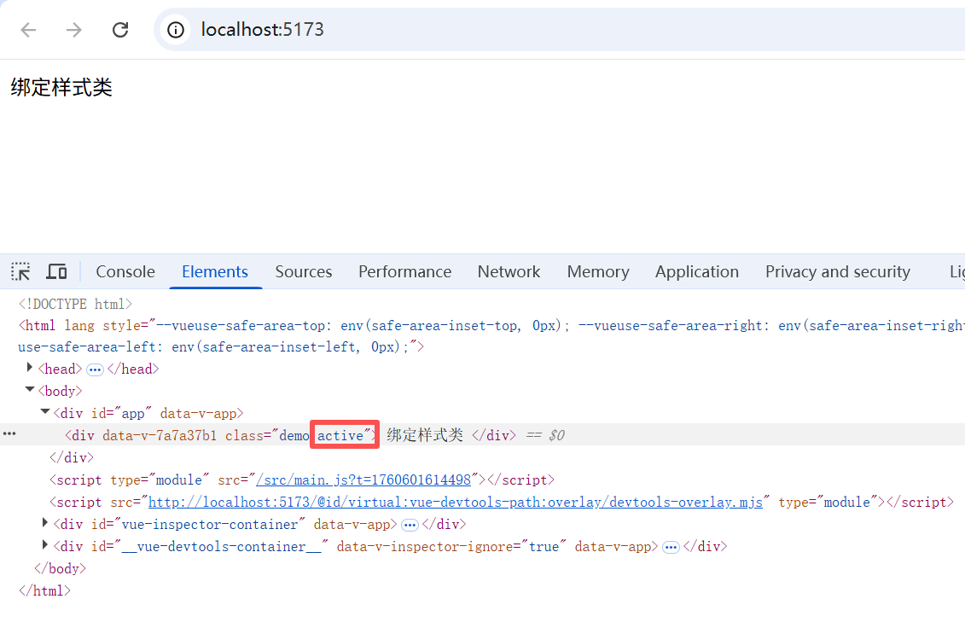Select the DOCTYPE html line
The height and width of the screenshot is (622, 965).
(76, 304)
